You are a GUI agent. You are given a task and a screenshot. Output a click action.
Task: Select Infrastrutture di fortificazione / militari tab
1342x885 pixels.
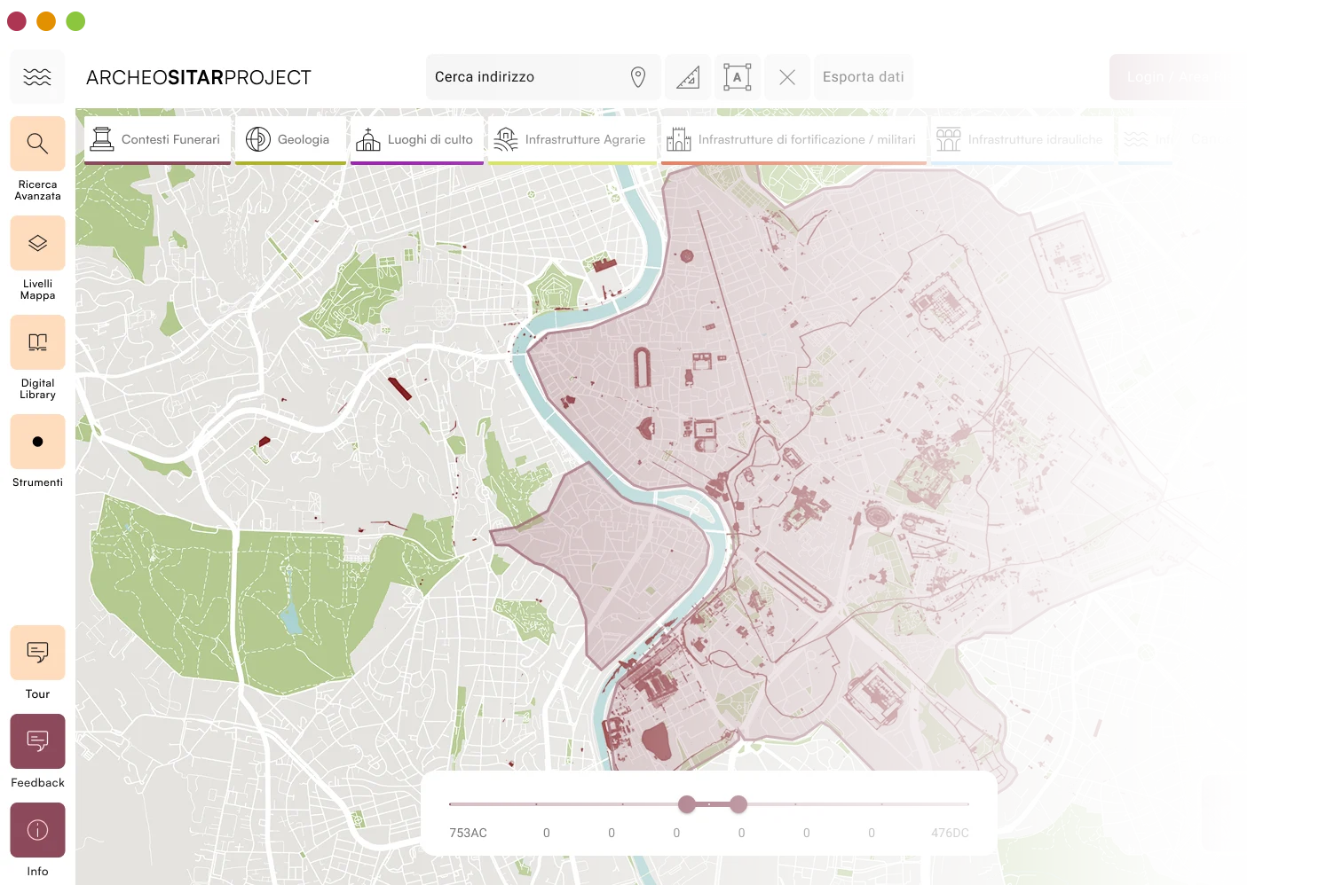point(793,139)
